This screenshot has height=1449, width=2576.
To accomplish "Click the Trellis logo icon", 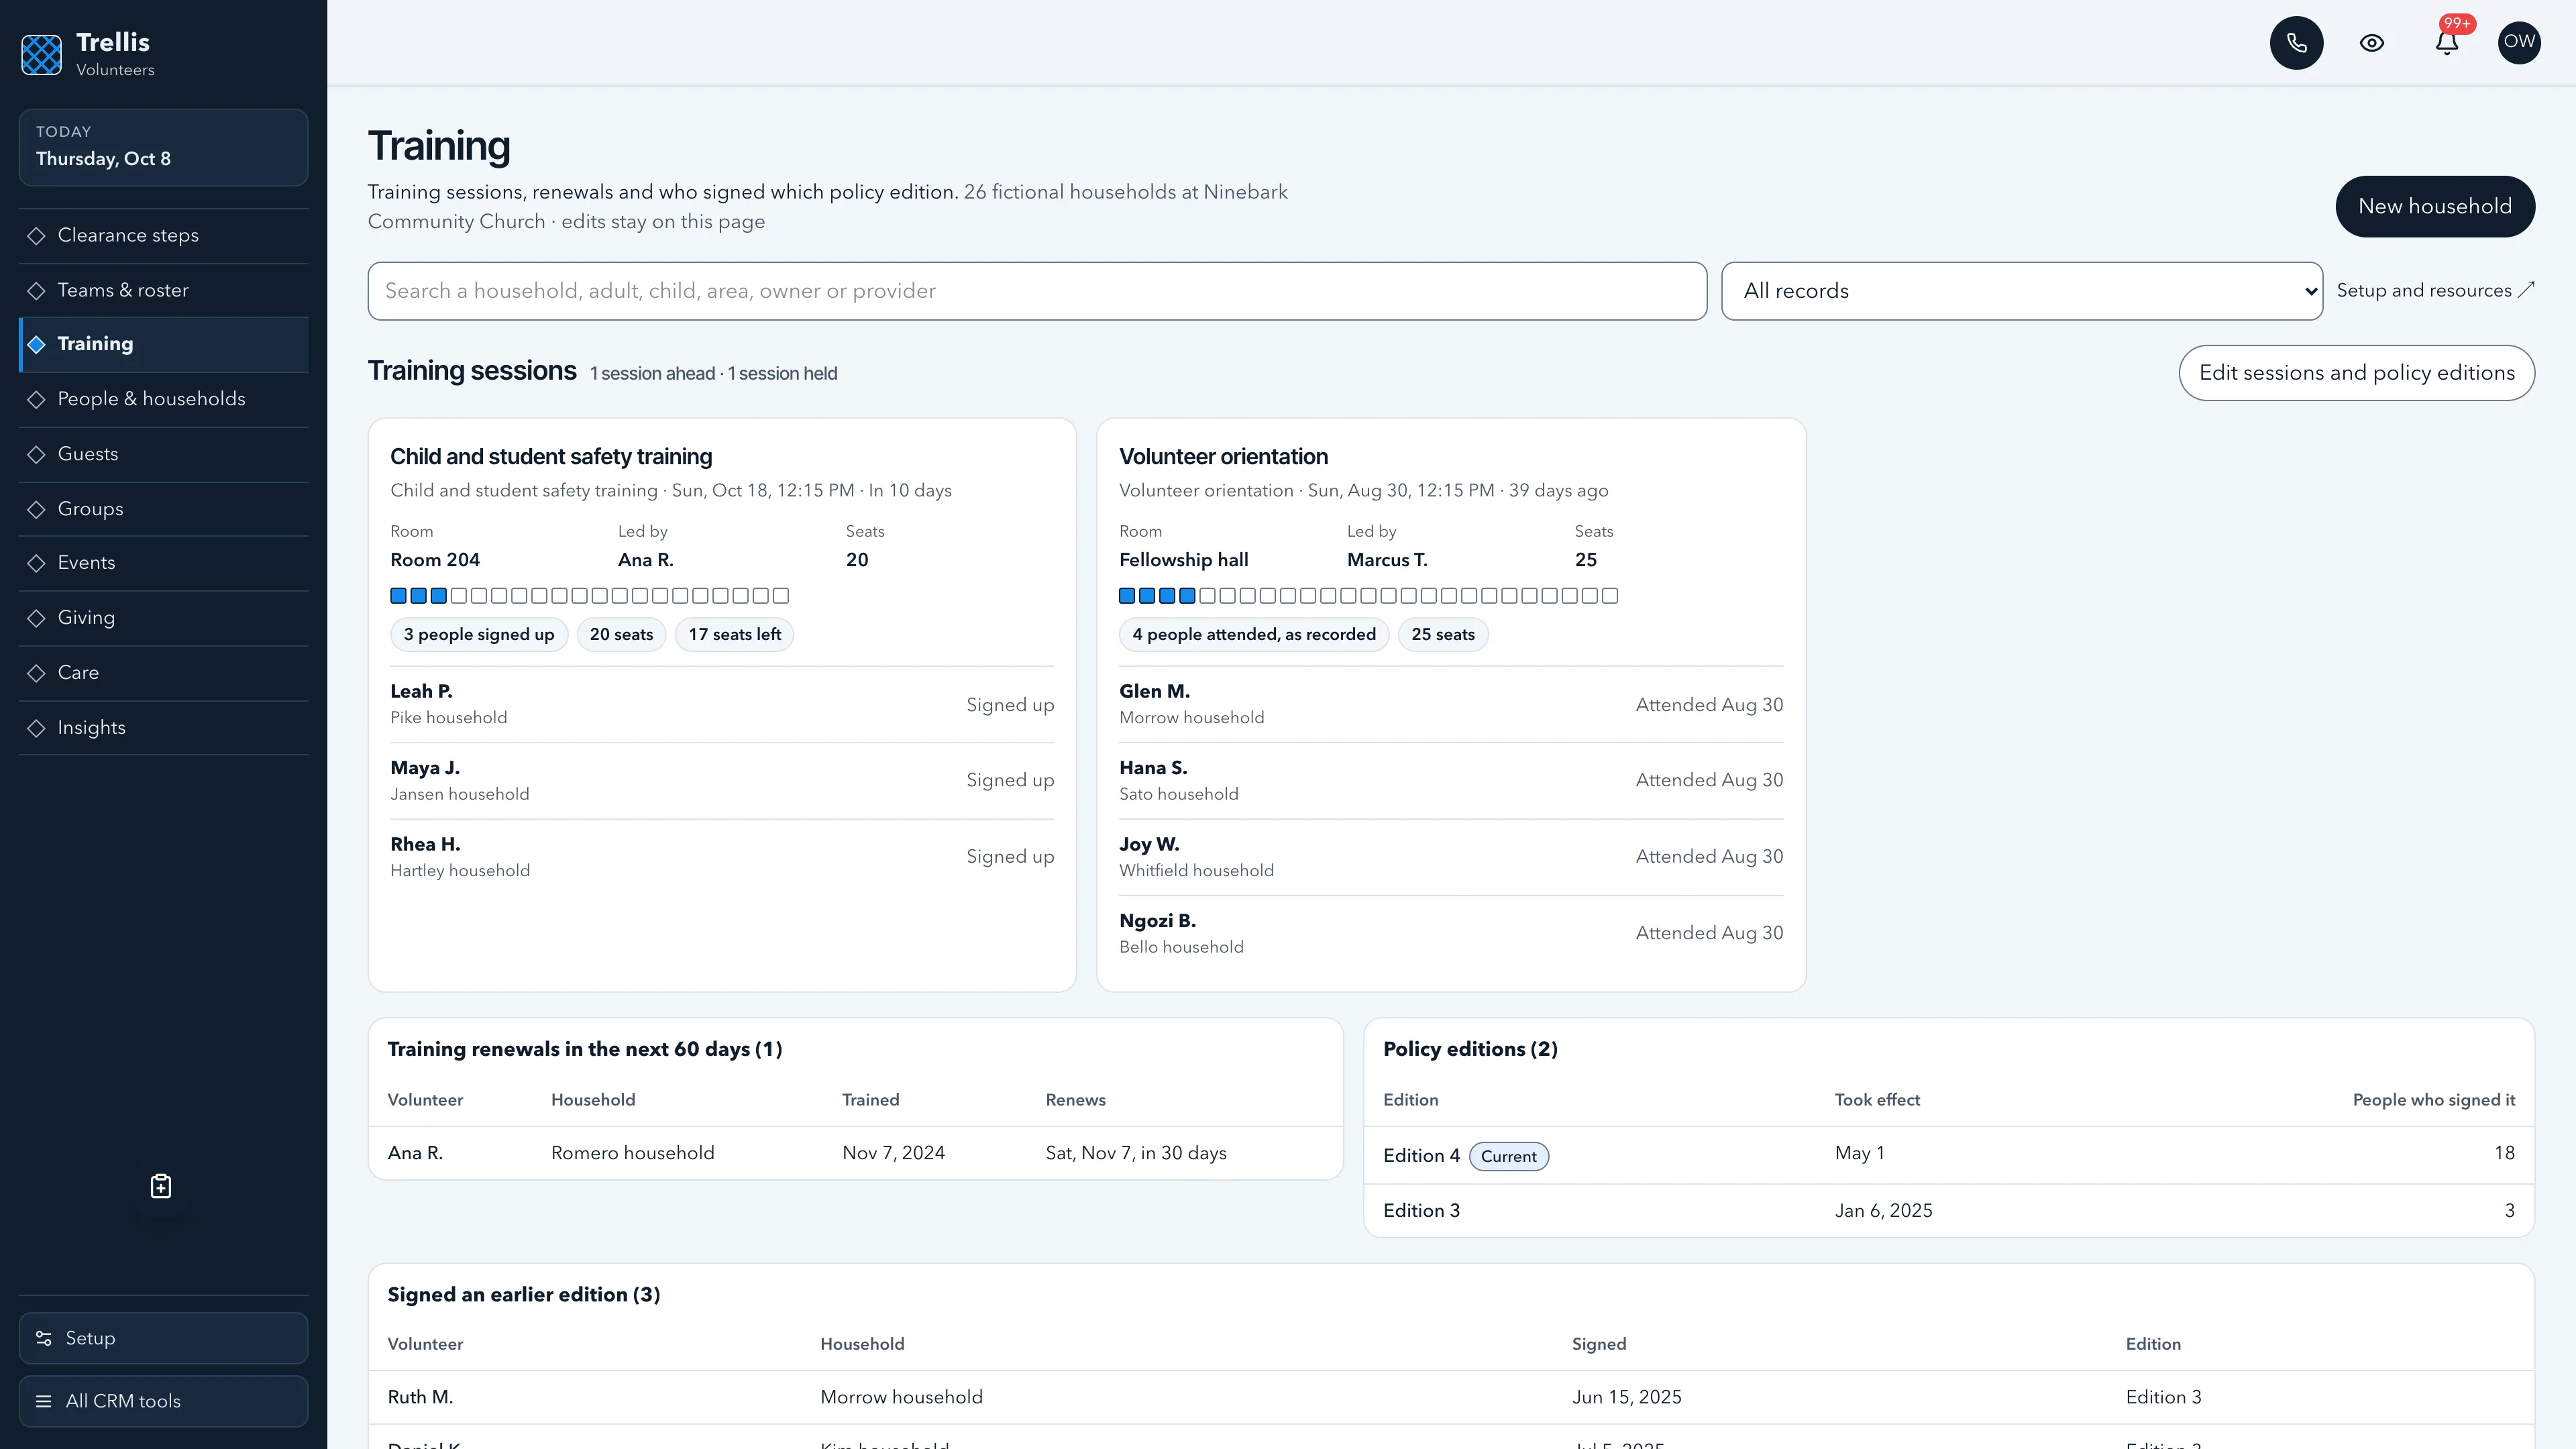I will pyautogui.click(x=42, y=55).
